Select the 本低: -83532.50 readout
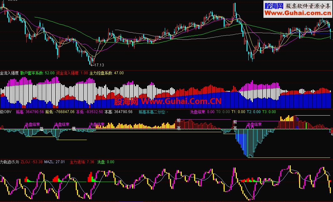Screen dimensions: 333x202 click(90, 112)
